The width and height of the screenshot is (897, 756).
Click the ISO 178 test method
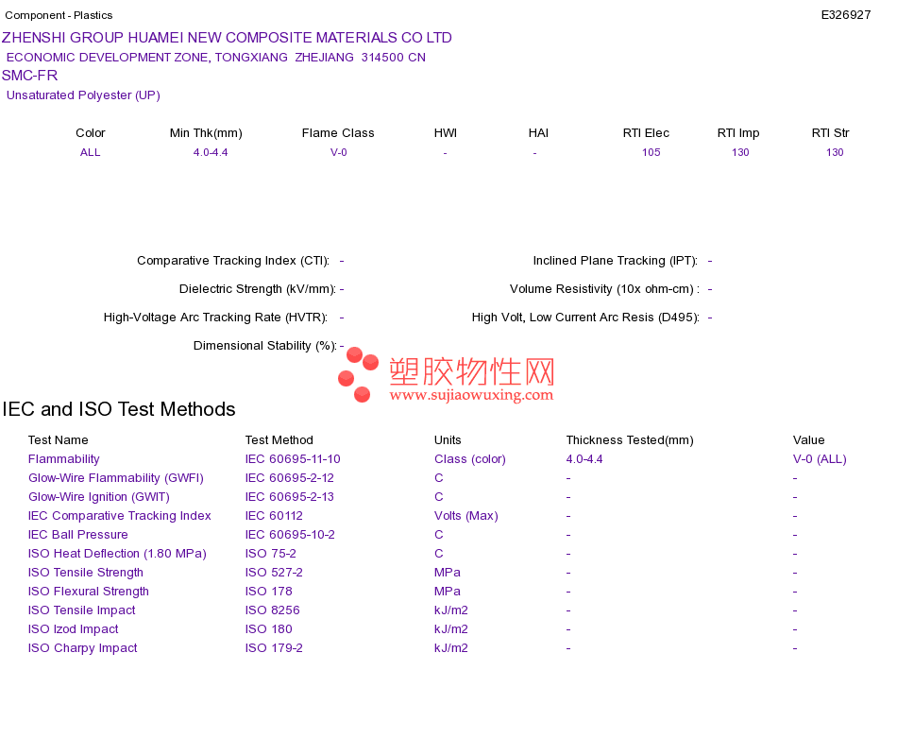(269, 592)
